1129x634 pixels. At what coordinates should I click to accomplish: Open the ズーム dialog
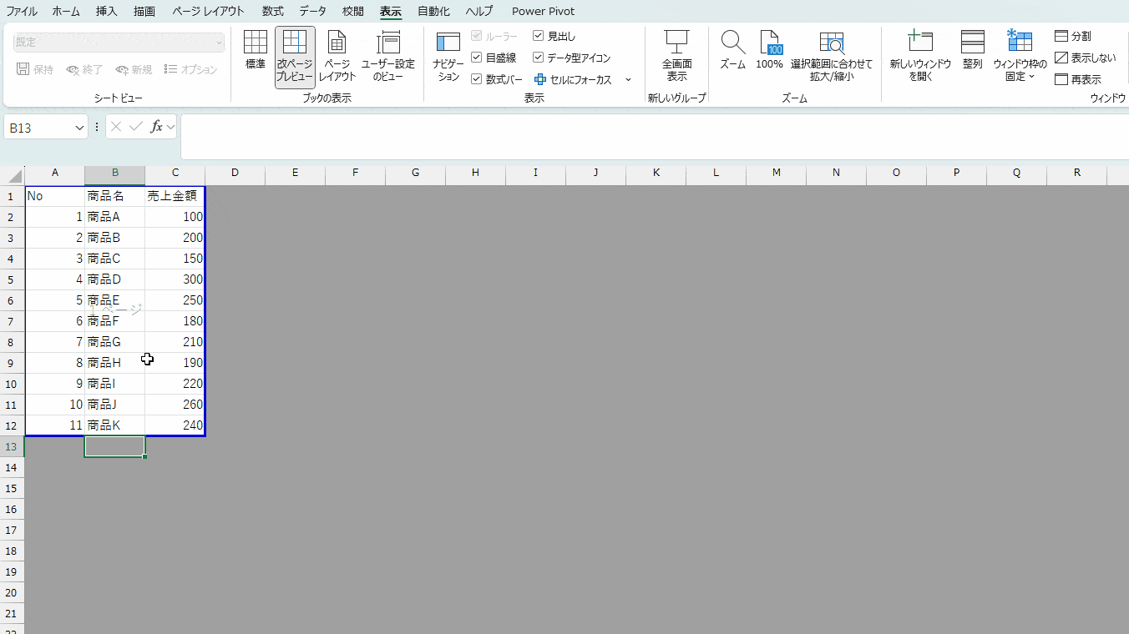tap(732, 50)
